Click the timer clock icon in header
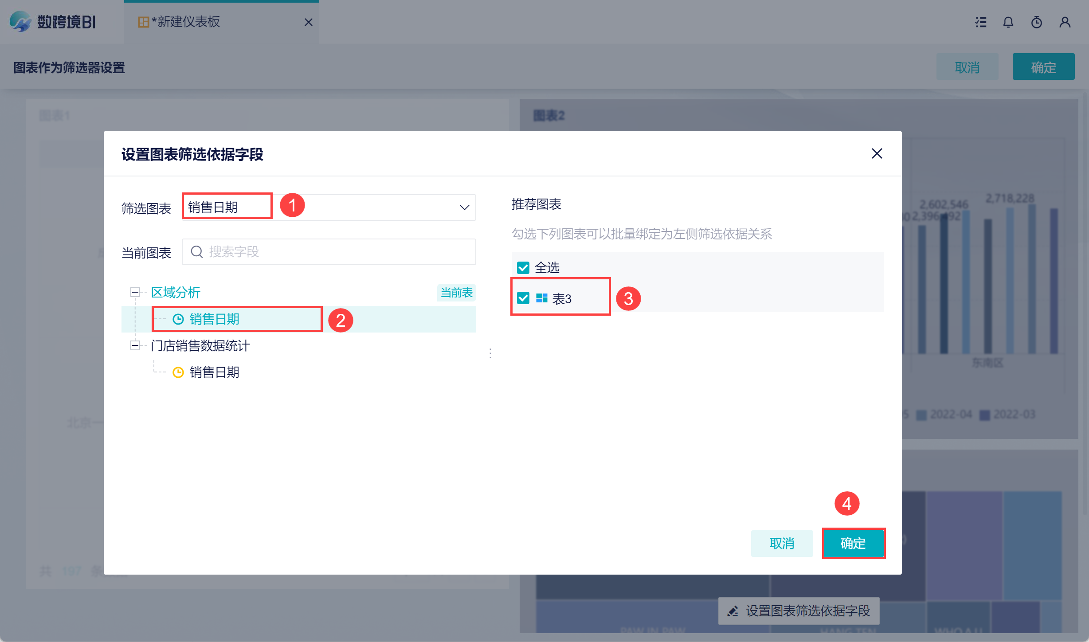The image size is (1089, 642). [x=1037, y=22]
